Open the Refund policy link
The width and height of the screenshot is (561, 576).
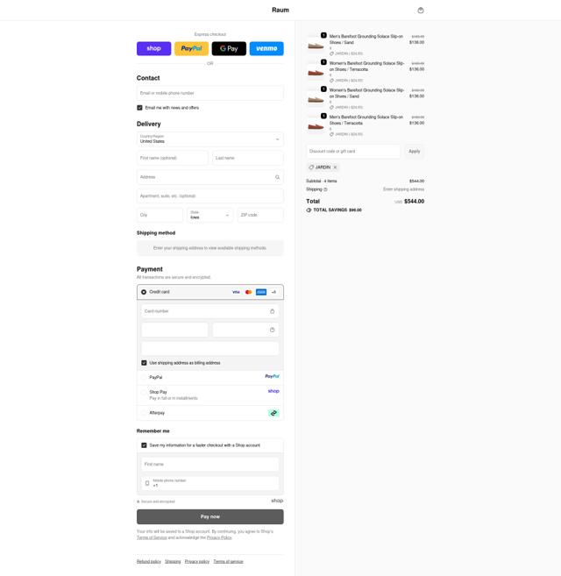149,561
